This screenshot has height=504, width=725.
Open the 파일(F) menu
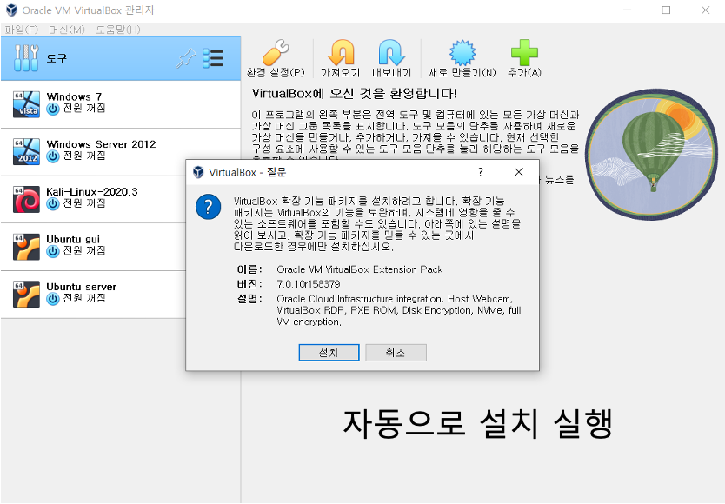click(x=21, y=30)
